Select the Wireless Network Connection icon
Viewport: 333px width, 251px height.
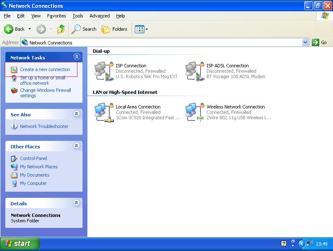(195, 112)
